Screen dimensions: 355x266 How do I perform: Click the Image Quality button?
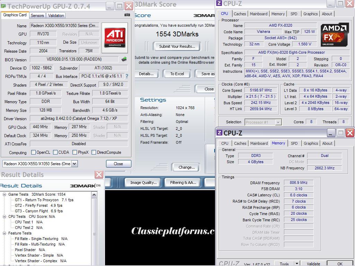pyautogui.click(x=143, y=183)
